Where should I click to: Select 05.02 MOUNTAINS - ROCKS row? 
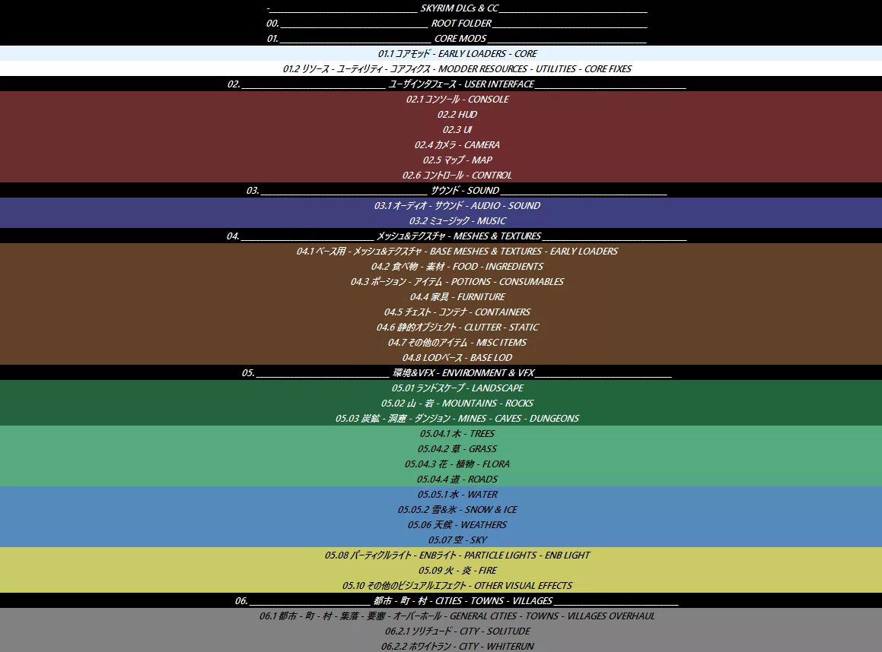[441, 403]
